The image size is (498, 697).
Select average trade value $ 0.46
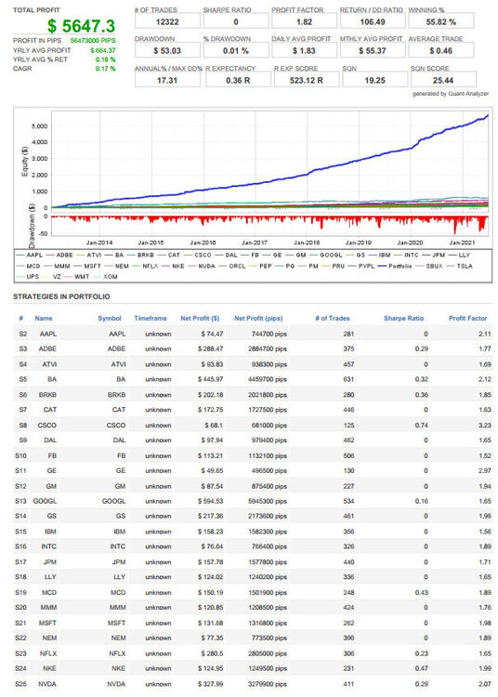(x=440, y=51)
